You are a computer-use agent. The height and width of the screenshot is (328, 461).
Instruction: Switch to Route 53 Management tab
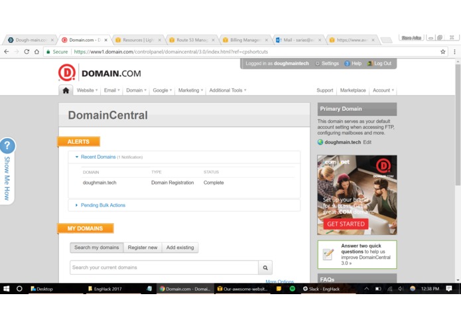pos(192,40)
